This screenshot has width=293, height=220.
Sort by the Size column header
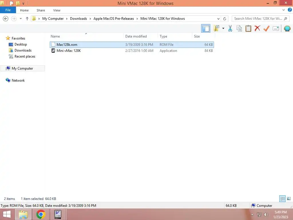[197, 36]
